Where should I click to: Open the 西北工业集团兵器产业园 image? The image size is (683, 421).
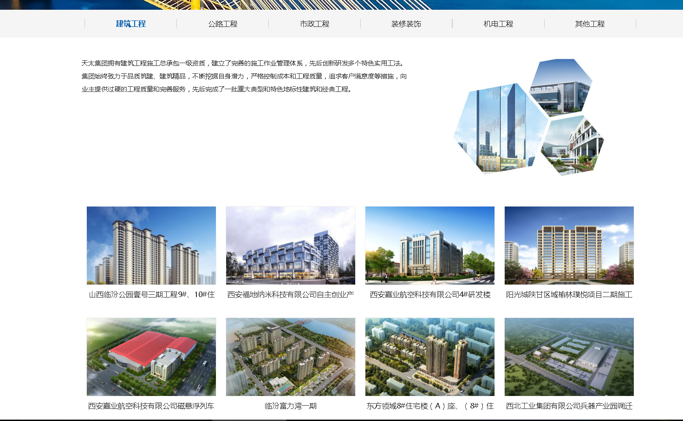[x=569, y=356]
